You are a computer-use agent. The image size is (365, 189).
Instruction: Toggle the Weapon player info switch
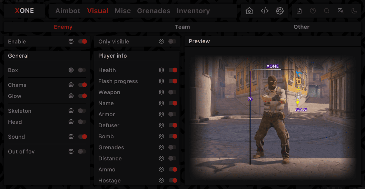coord(172,92)
